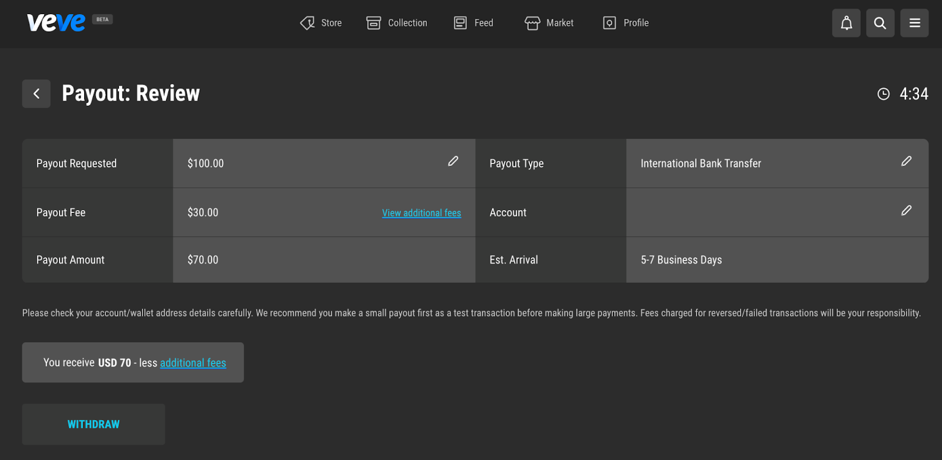Viewport: 942px width, 460px height.
Task: Open the View additional fees link
Action: [x=421, y=213]
